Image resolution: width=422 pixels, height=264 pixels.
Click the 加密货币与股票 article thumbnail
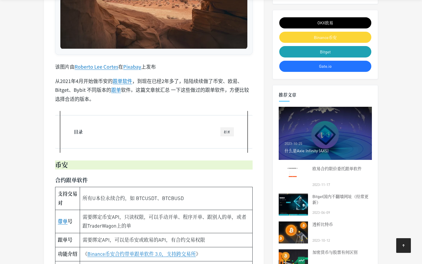[293, 257]
